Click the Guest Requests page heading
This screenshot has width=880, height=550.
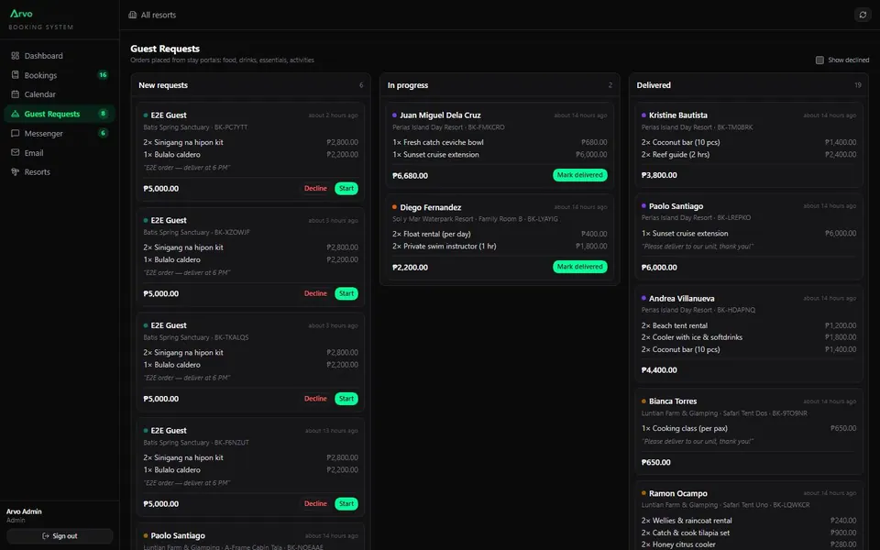(x=165, y=49)
